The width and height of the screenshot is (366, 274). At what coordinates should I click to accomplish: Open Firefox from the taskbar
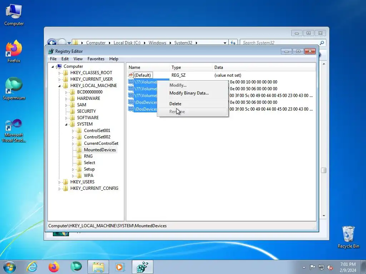(x=54, y=267)
